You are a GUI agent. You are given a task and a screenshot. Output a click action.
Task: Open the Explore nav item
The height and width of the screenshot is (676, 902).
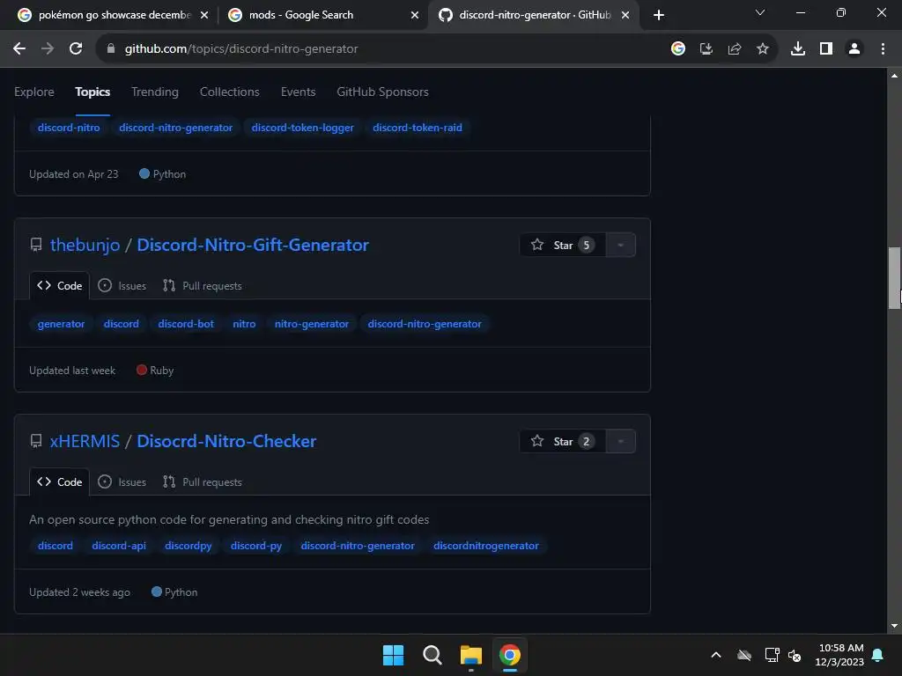point(34,92)
